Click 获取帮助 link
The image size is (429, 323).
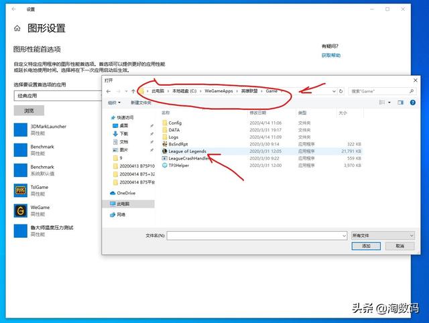[330, 56]
